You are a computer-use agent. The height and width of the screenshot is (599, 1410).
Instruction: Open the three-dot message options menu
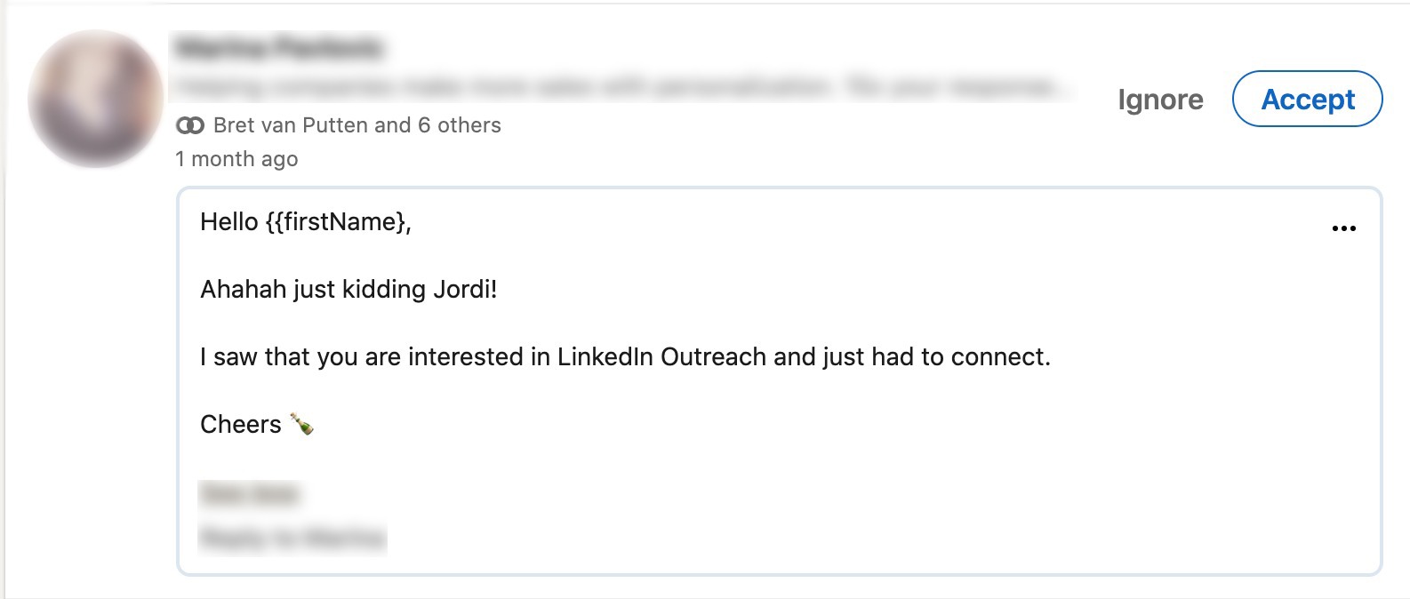point(1343,228)
